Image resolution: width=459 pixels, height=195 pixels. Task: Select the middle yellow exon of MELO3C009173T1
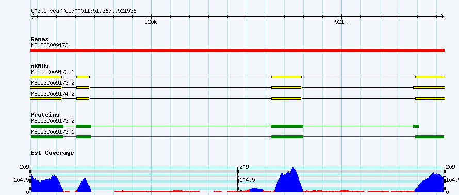pos(287,77)
